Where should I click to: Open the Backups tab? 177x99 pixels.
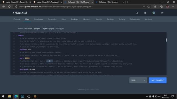[75, 19]
